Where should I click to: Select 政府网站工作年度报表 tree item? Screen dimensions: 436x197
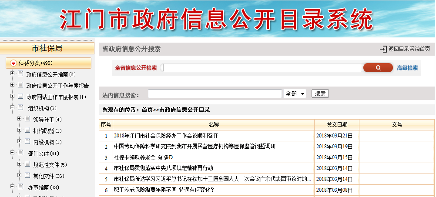56,97
